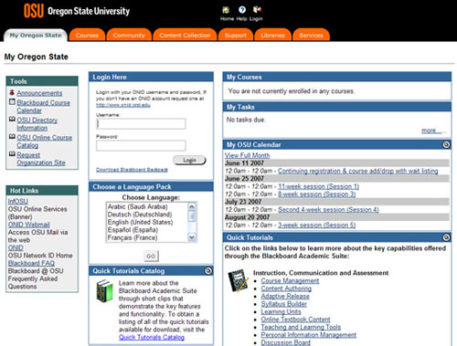Click the more link in My Tasks

click(430, 131)
